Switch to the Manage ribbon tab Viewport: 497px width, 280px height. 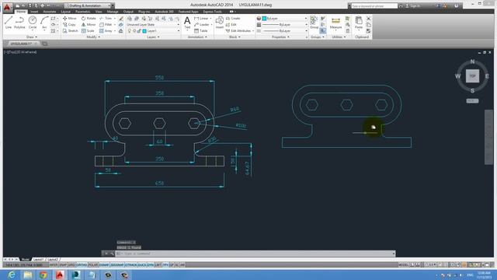tap(113, 12)
